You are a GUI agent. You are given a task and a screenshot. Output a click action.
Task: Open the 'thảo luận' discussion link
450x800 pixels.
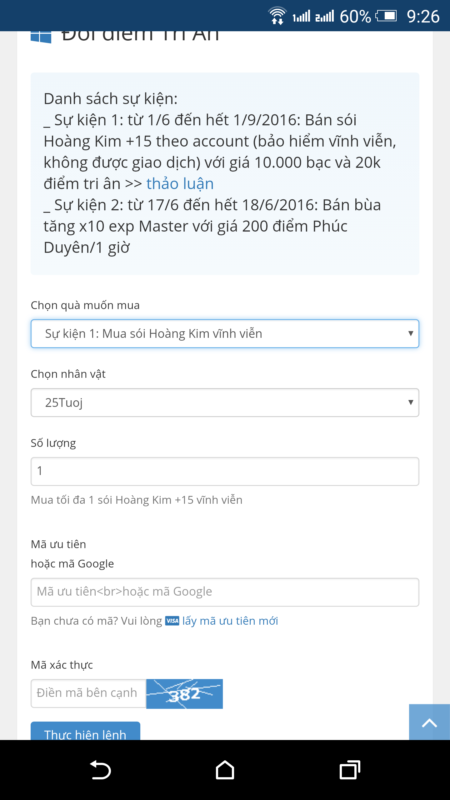180,184
